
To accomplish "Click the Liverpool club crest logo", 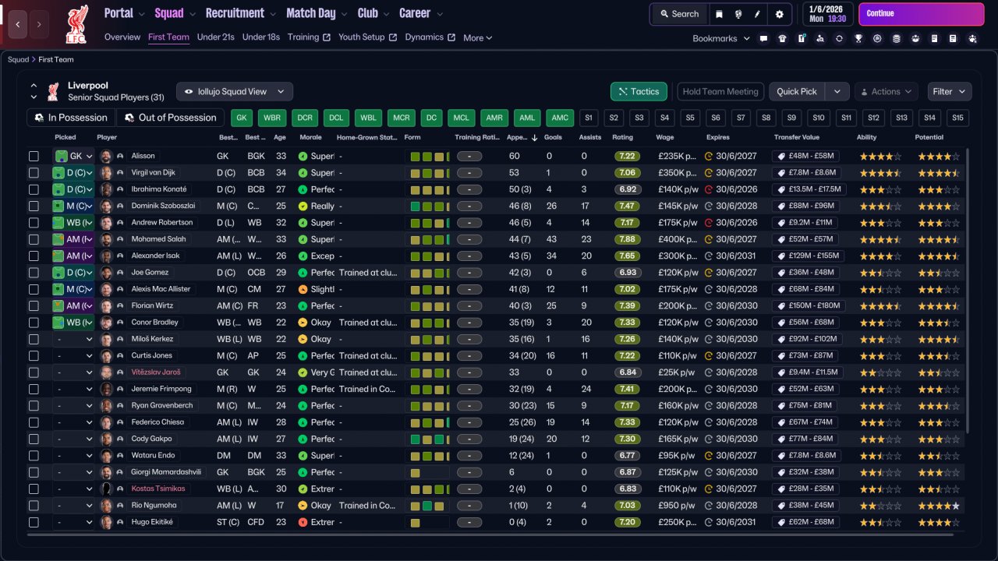I will coord(77,24).
